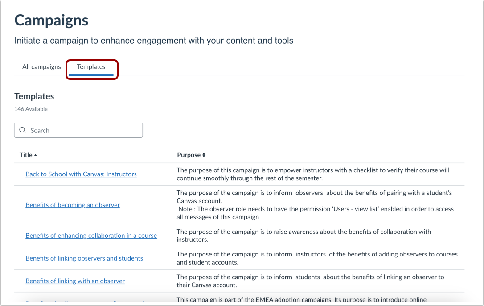Open Benefits of linking with an observer
The width and height of the screenshot is (484, 306).
coord(75,281)
